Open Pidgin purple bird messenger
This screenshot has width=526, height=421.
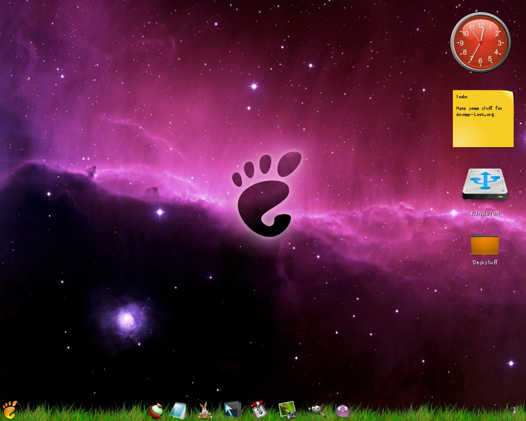point(342,410)
